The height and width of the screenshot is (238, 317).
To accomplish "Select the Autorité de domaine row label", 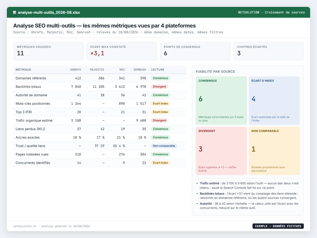I will [x=31, y=95].
